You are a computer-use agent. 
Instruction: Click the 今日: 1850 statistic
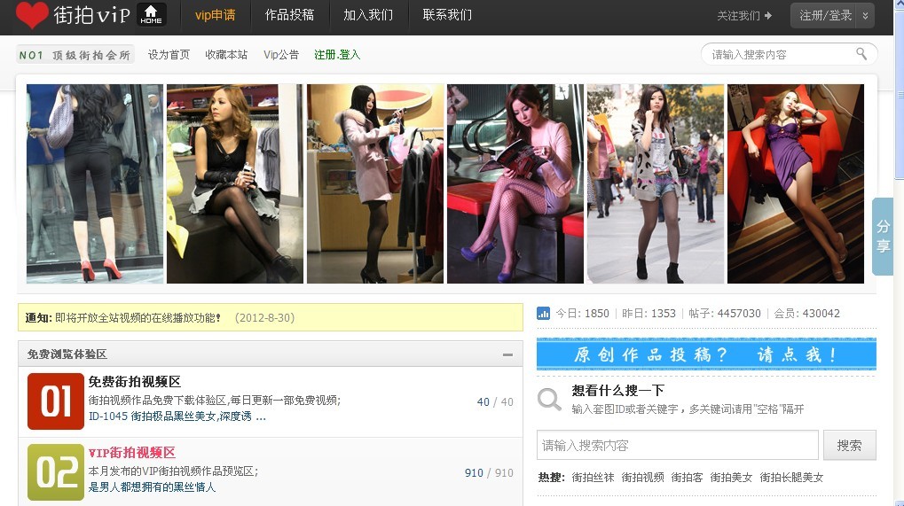tap(582, 313)
